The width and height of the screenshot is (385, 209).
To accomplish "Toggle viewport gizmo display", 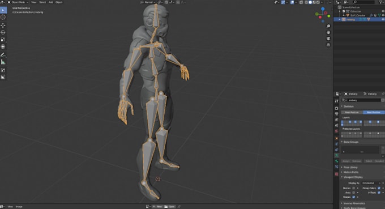I will (283, 2).
